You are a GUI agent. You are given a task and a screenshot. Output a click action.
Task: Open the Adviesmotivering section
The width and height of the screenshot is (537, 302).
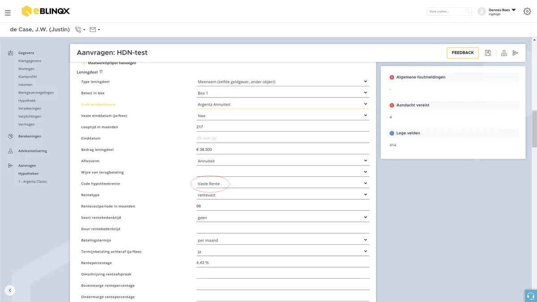click(x=33, y=151)
